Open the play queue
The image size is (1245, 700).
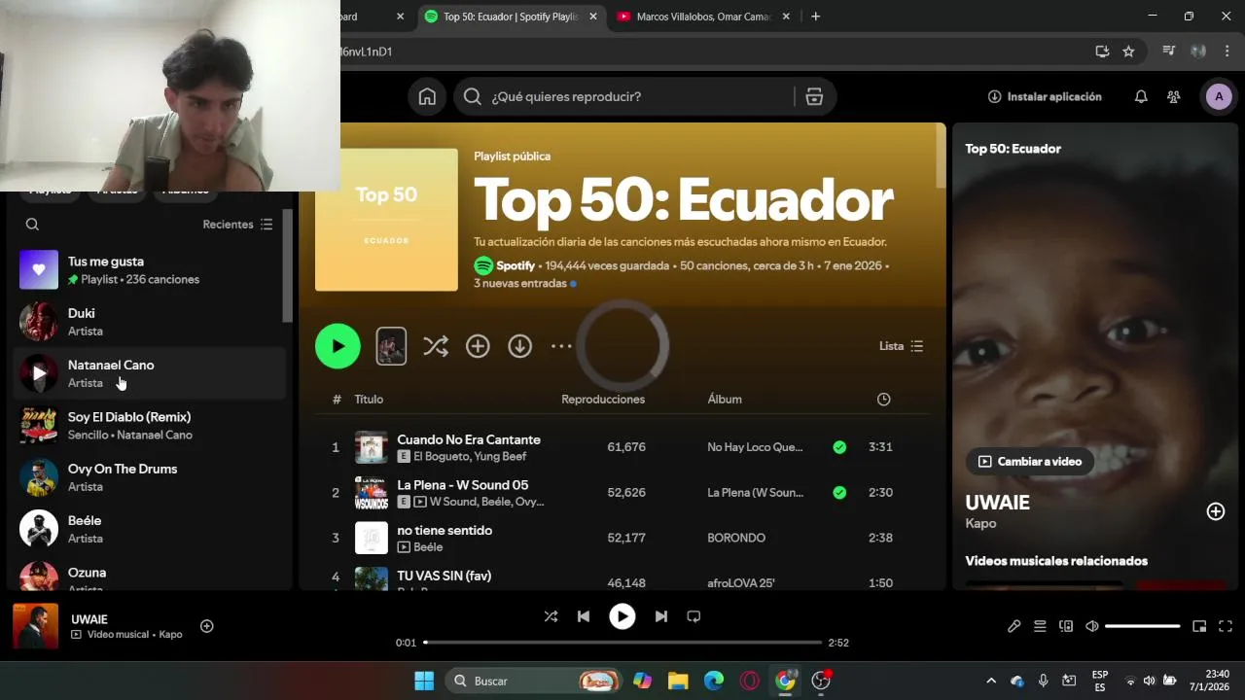tap(1040, 626)
